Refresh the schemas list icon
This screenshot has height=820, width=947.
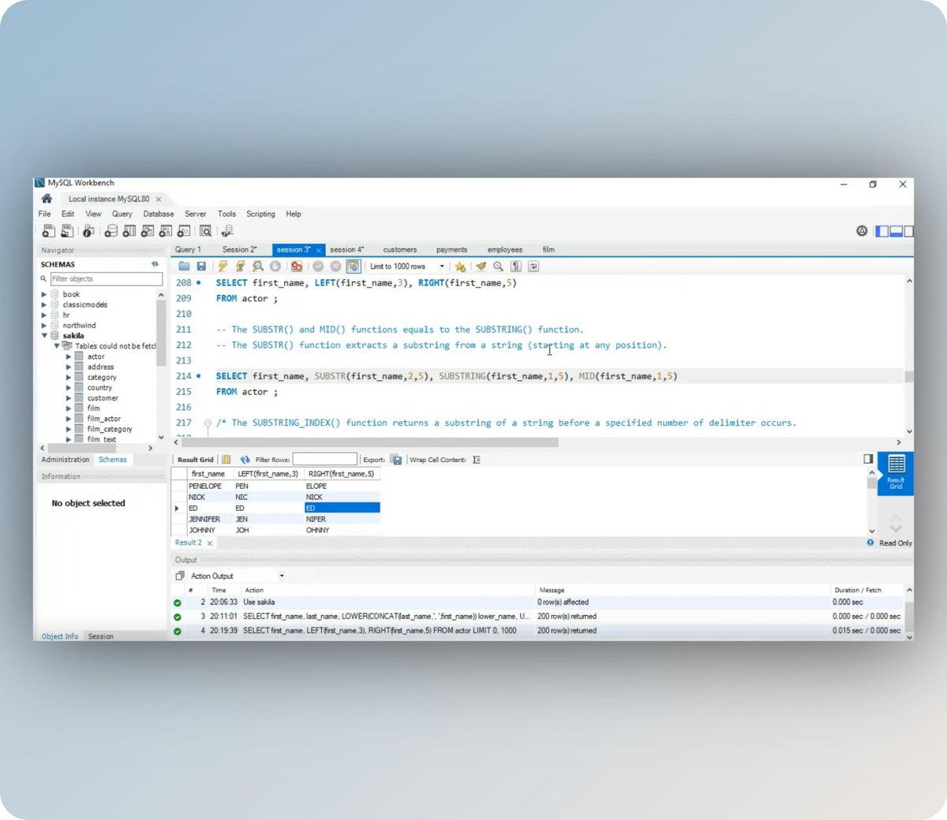(x=155, y=264)
